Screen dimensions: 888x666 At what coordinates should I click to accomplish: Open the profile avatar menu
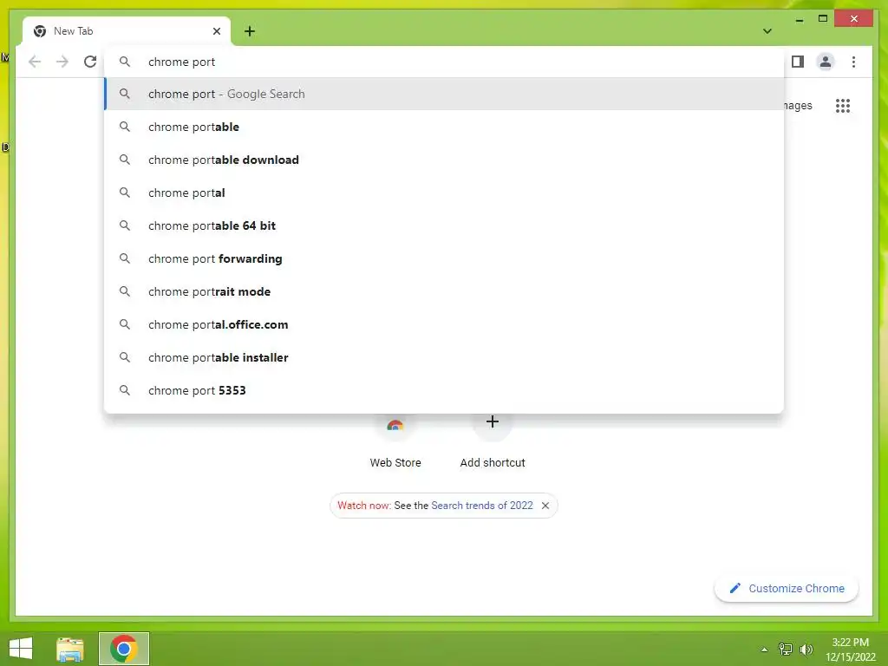826,62
